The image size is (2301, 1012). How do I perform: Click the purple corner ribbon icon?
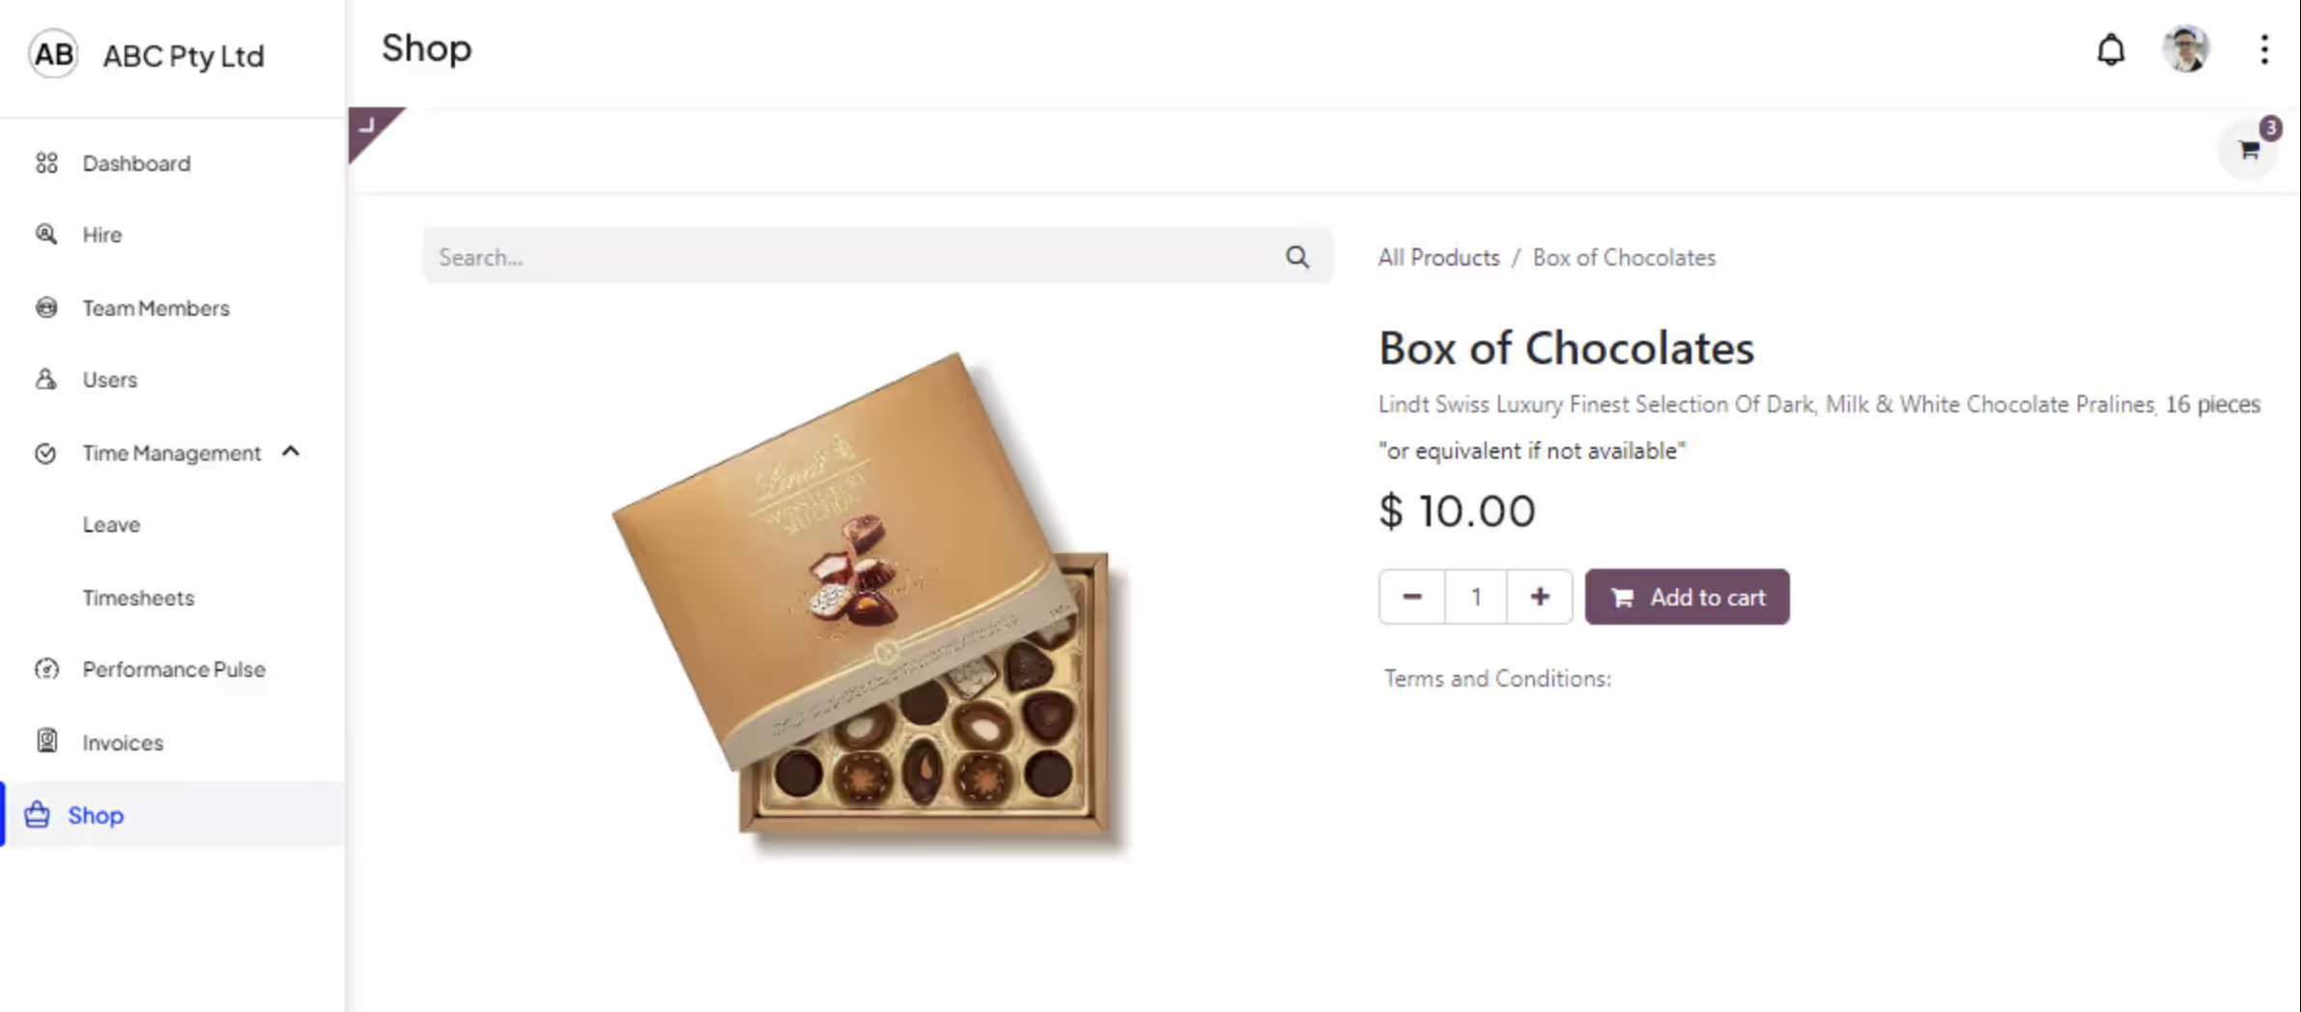click(x=368, y=126)
